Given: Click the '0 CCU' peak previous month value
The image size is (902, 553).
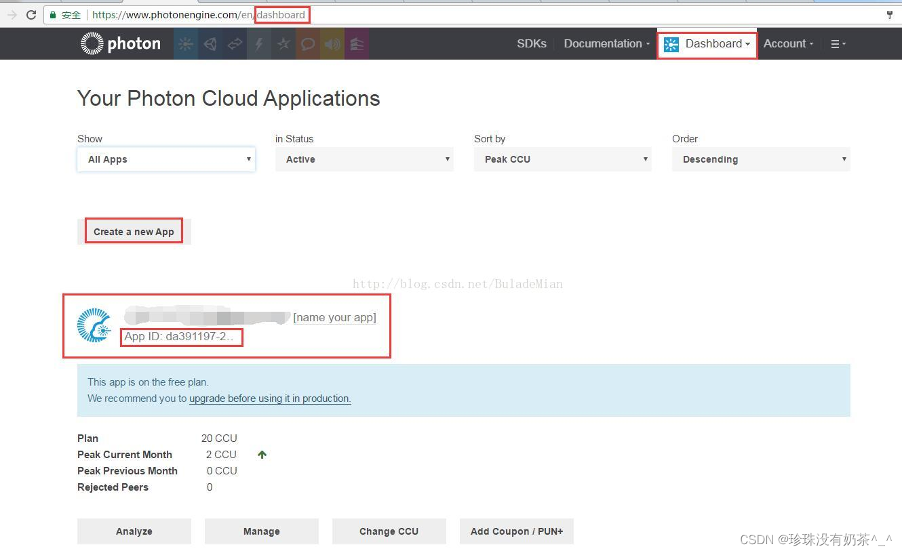Looking at the screenshot, I should point(222,471).
